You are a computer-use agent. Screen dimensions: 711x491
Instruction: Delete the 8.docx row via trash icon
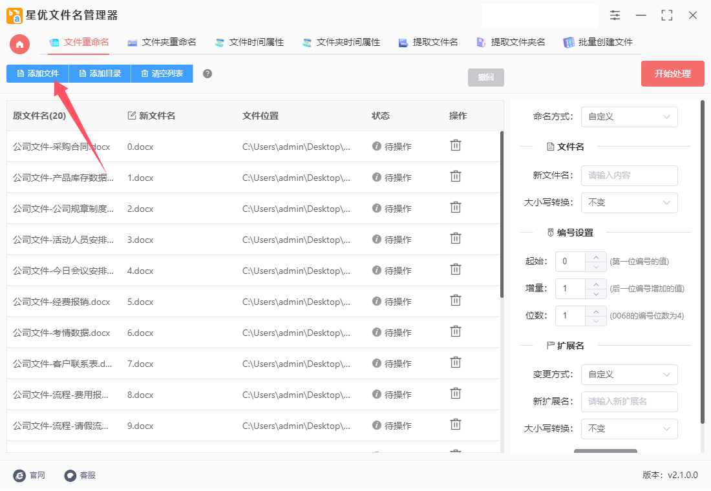(455, 393)
